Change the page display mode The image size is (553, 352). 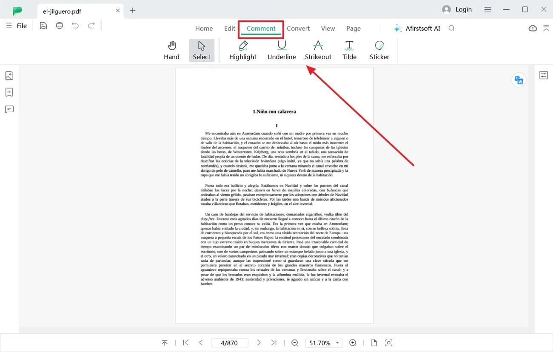pyautogui.click(x=373, y=343)
